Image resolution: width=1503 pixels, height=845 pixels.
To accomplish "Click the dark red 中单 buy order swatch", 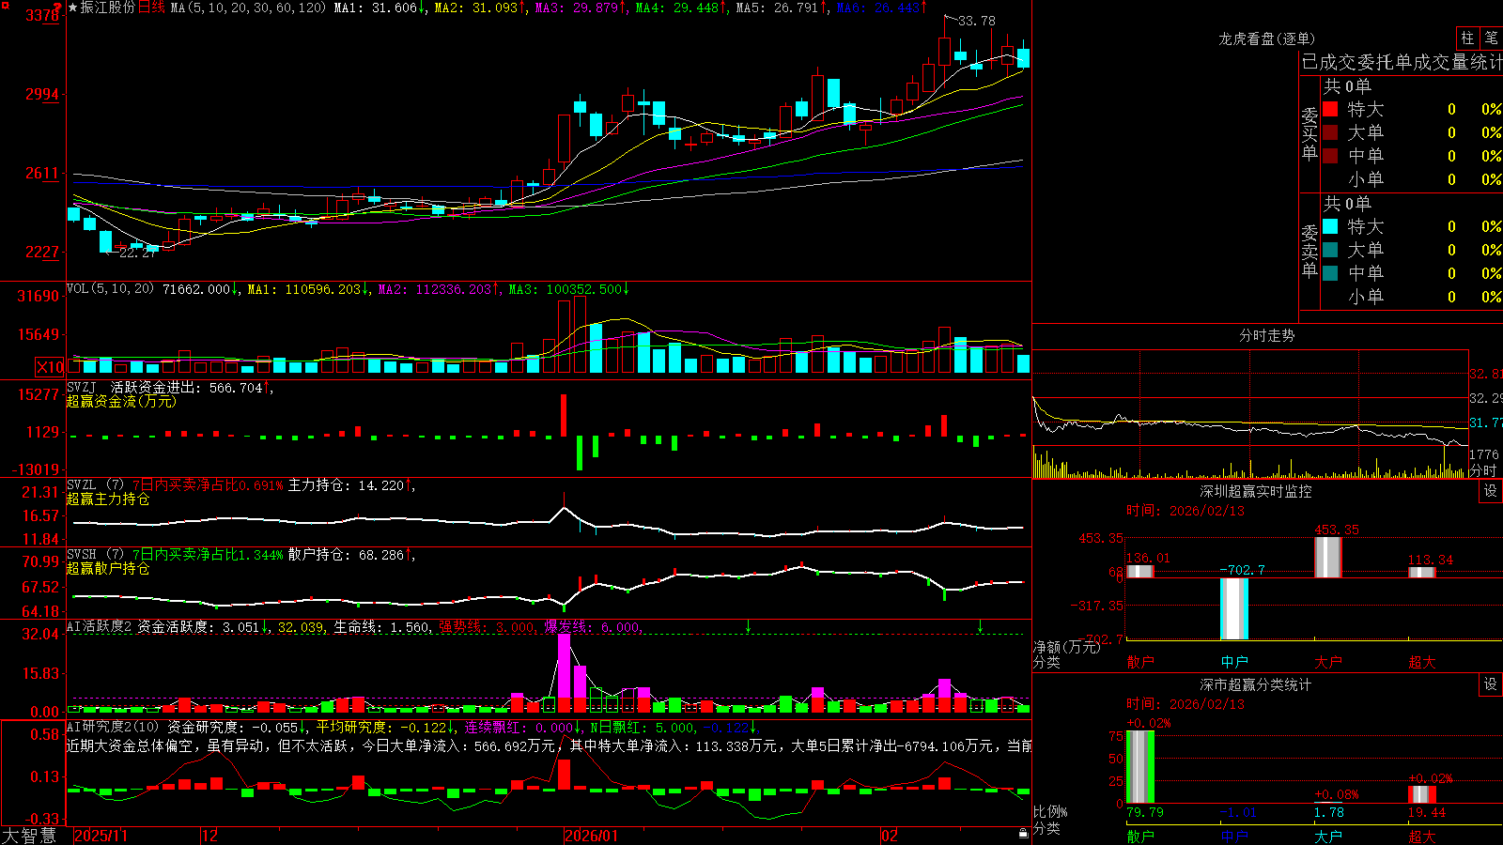I will tap(1330, 156).
